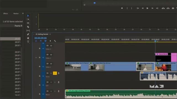The image size is (177, 99).
Task: Expand hidden panel tabs chevron
Action: click(x=23, y=13)
